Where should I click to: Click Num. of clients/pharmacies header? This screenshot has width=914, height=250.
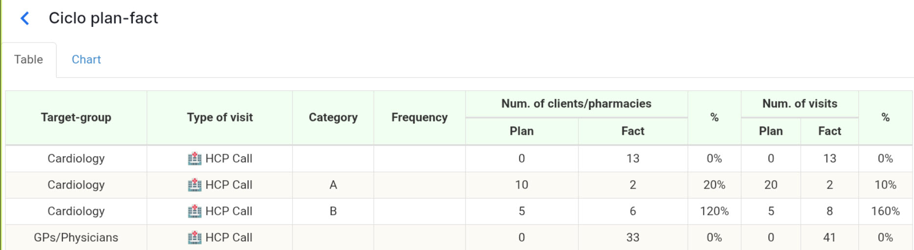point(576,104)
